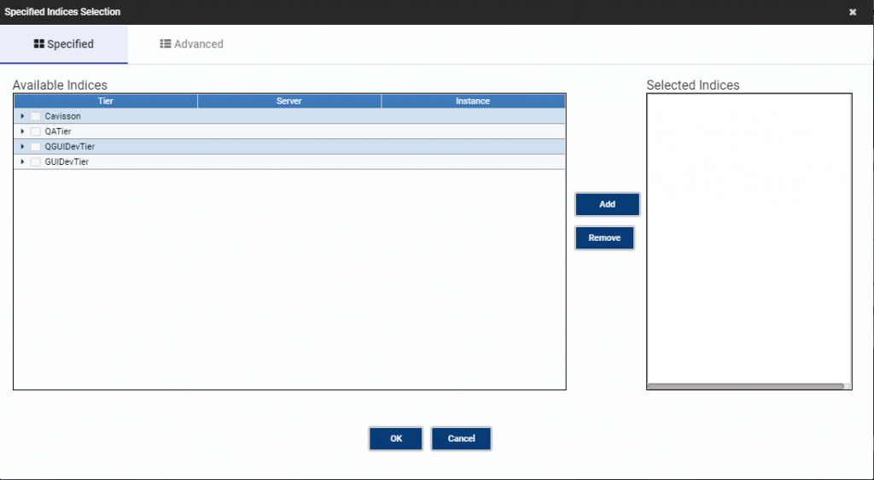Image resolution: width=874 pixels, height=480 pixels.
Task: Open the Advanced tab
Action: pos(192,44)
